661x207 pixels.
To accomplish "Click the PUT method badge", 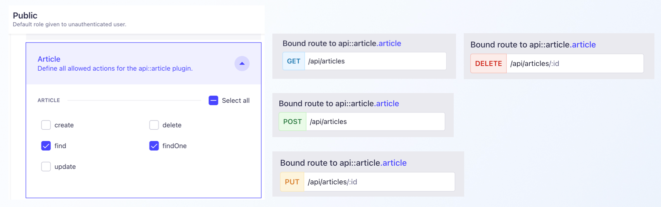I will [292, 182].
